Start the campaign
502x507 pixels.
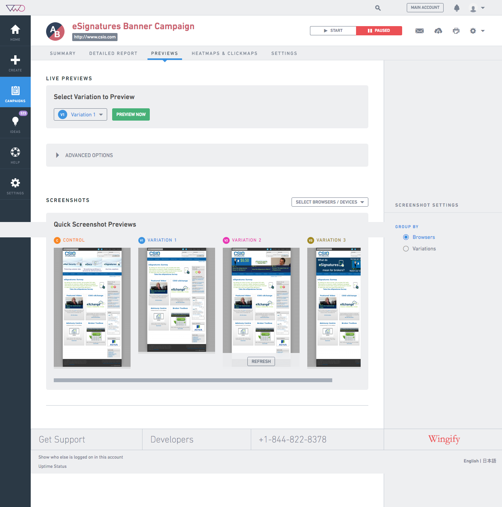(333, 31)
